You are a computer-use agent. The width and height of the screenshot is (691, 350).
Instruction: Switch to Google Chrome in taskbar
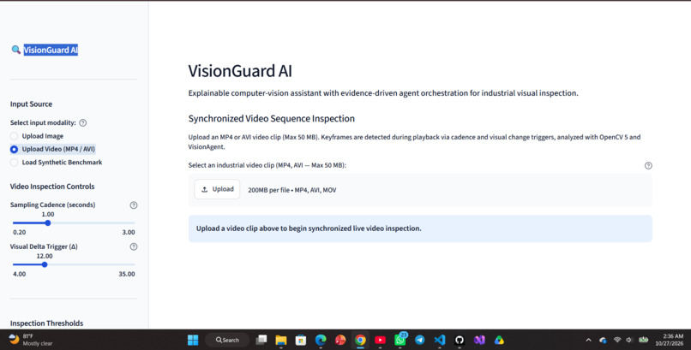tap(360, 340)
